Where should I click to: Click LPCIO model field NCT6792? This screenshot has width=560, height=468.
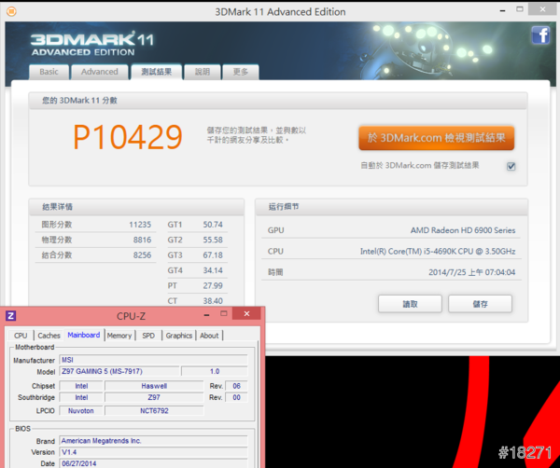pyautogui.click(x=154, y=410)
